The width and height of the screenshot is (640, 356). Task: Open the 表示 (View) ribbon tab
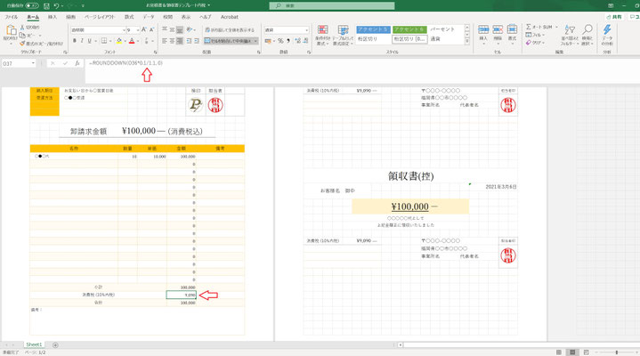point(186,17)
